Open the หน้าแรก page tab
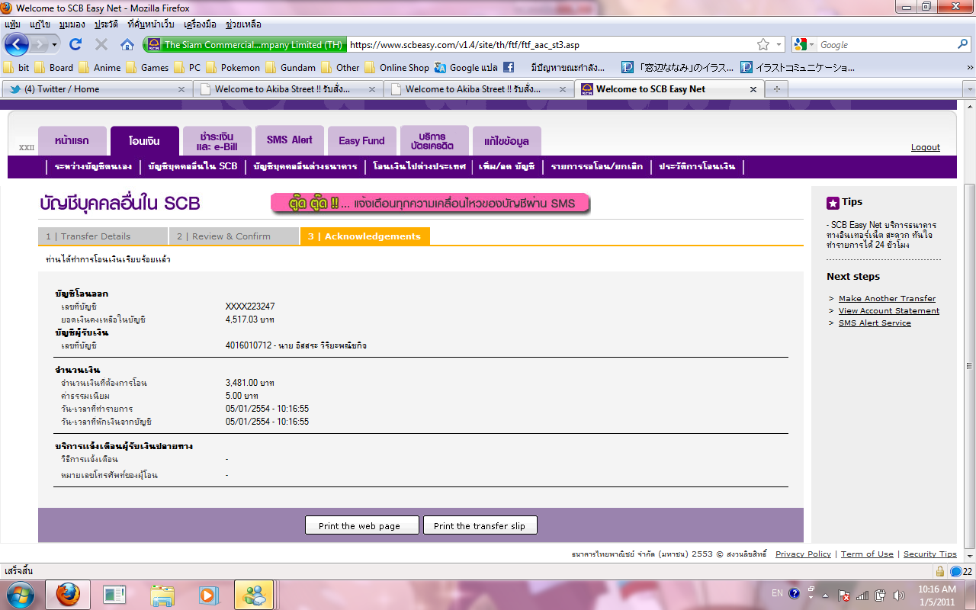The height and width of the screenshot is (610, 976). tap(72, 140)
